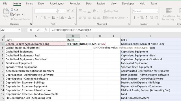Select cell 'Fabricated Equipment' in List 1

pyautogui.click(x=36, y=63)
